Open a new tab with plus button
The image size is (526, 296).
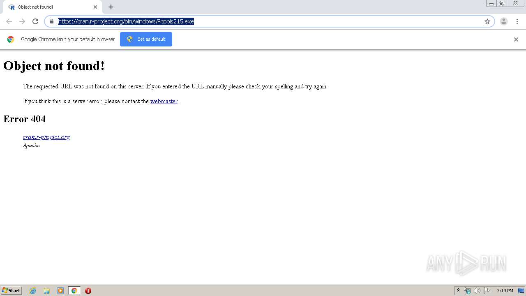click(111, 7)
